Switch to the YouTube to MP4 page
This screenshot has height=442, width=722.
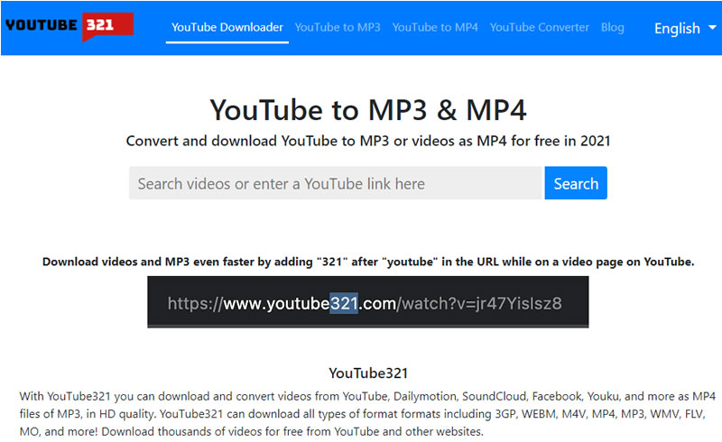point(435,27)
